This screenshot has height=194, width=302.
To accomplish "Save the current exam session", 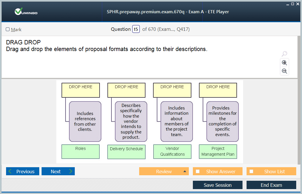I will pyautogui.click(x=217, y=185).
